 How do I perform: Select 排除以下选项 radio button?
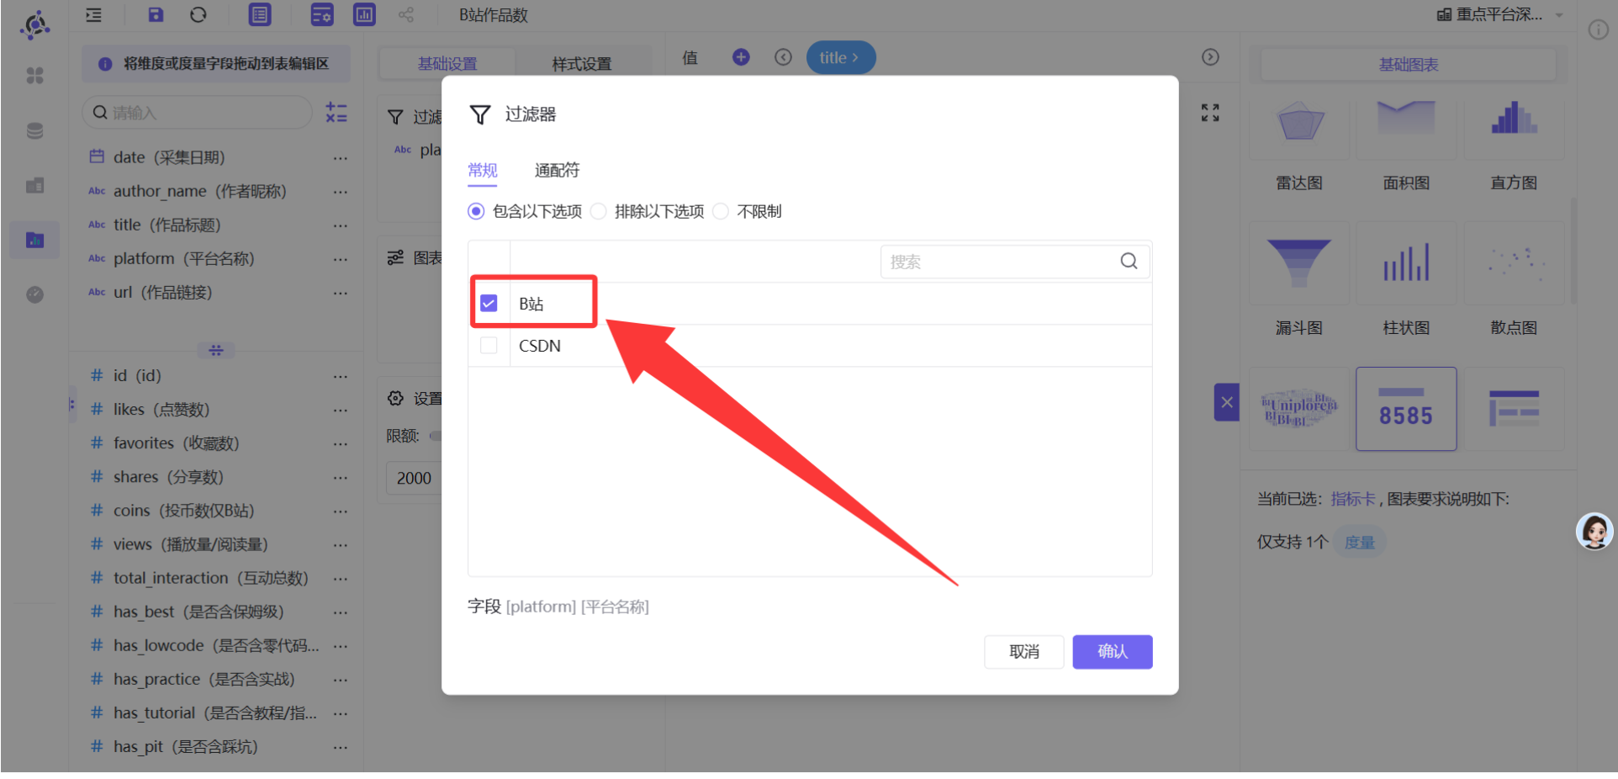pos(599,211)
